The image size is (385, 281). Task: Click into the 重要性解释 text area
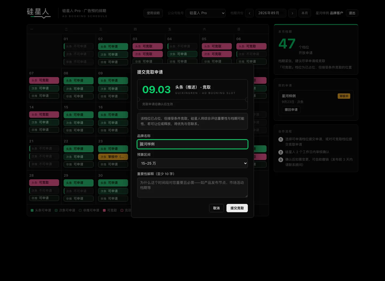click(192, 188)
